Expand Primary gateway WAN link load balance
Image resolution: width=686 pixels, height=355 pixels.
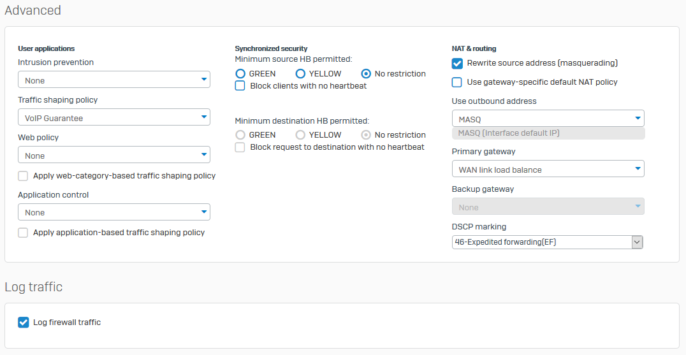pyautogui.click(x=548, y=169)
